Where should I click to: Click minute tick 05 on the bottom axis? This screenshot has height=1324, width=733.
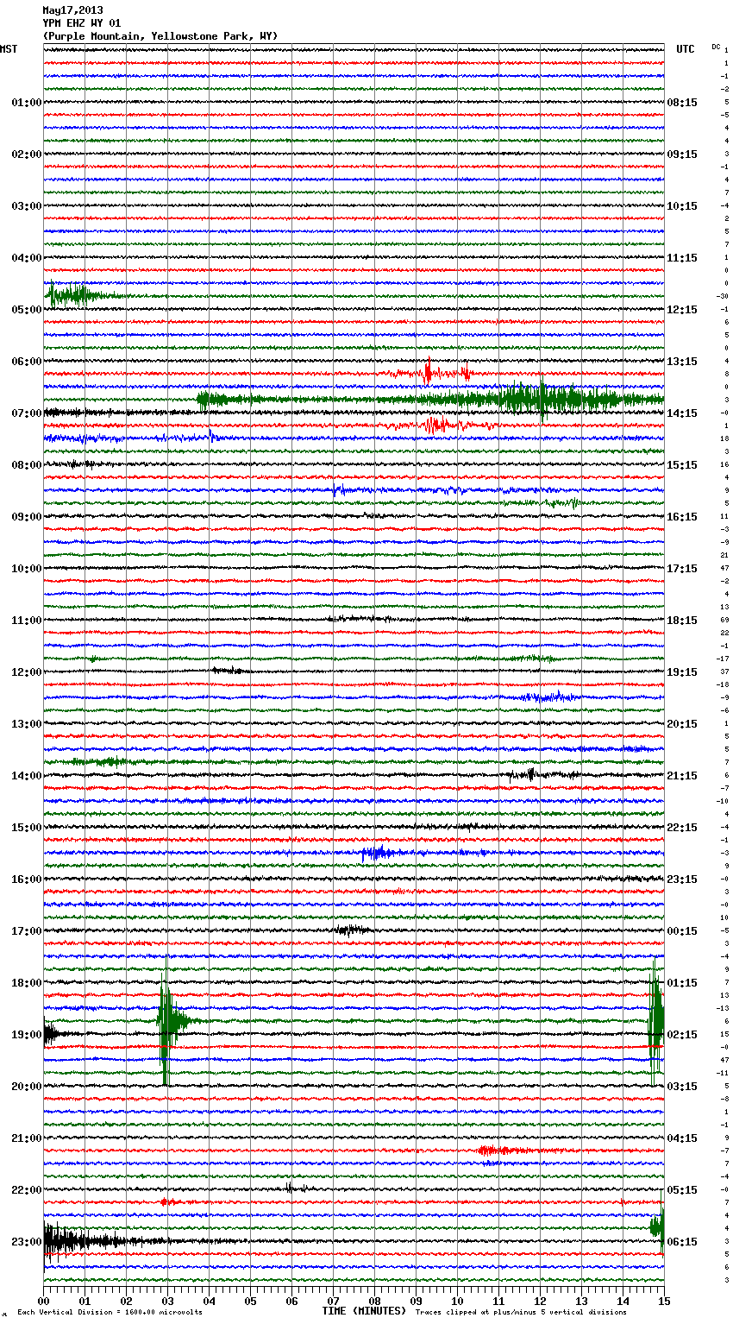pos(250,1301)
